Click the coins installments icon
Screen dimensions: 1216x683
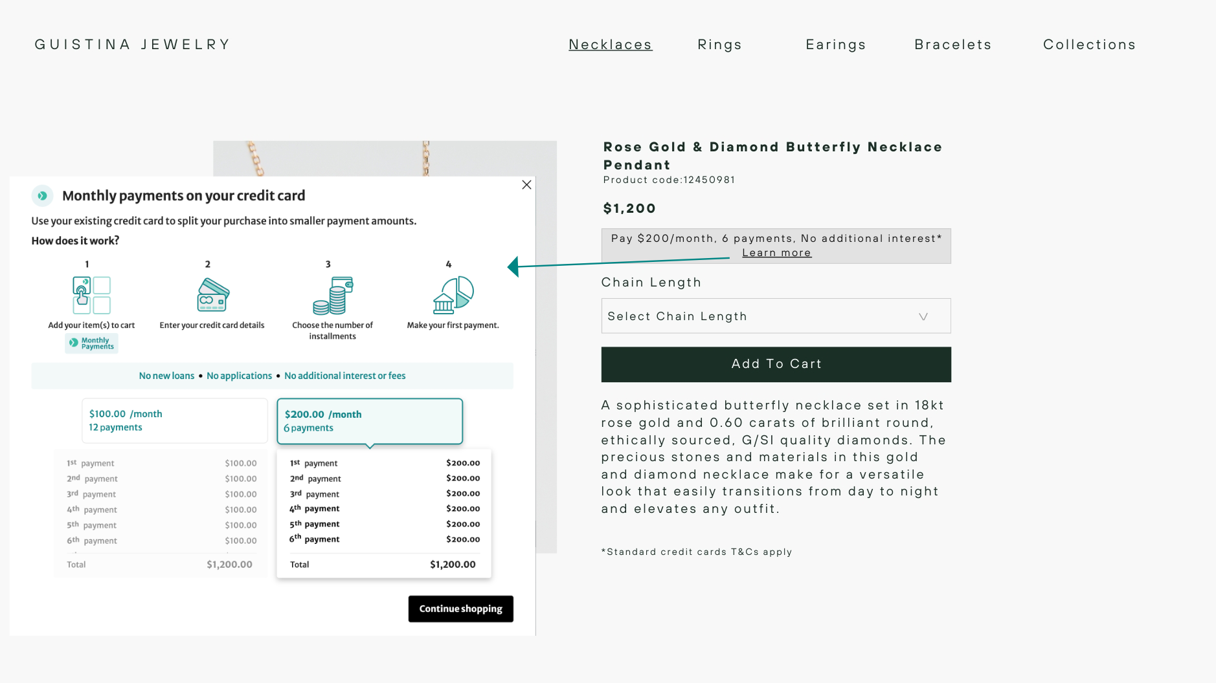click(333, 296)
